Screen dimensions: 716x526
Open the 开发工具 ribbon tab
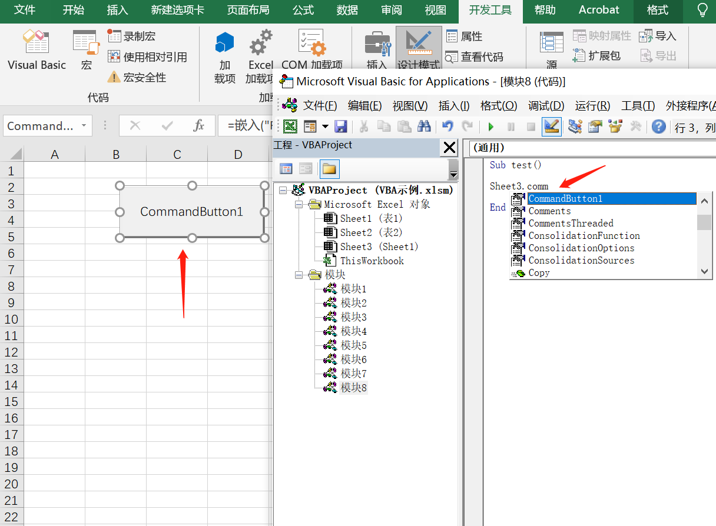point(490,11)
